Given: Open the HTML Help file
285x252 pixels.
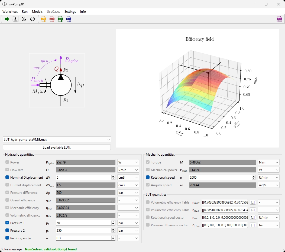Looking at the screenshot, I should click(x=279, y=19).
